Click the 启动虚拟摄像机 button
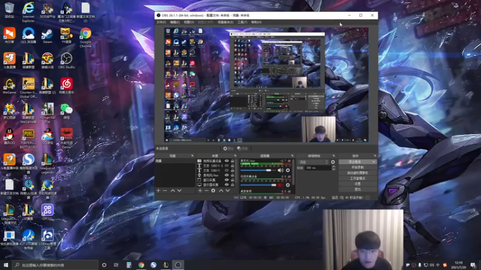Viewport: 481px width, 270px height. click(358, 173)
